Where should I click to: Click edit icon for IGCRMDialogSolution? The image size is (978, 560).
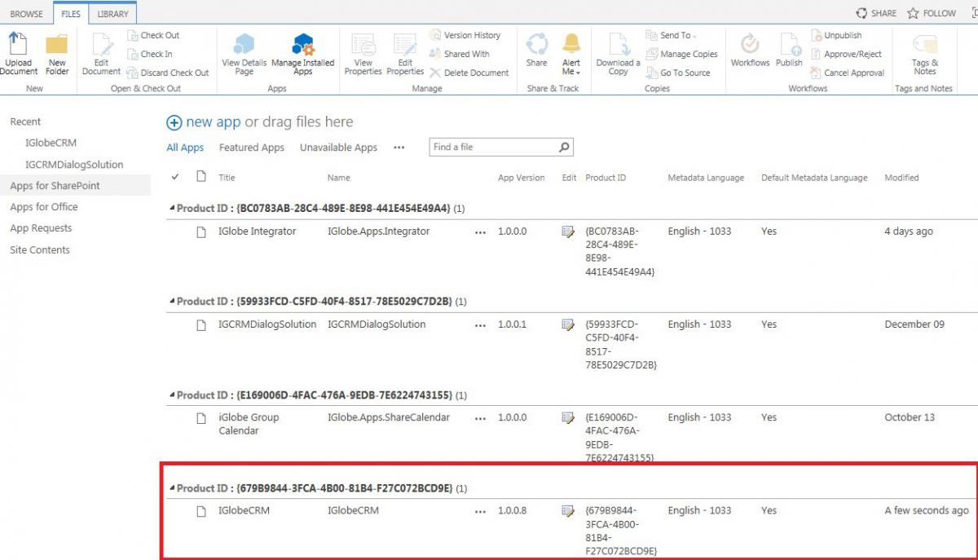pos(568,325)
